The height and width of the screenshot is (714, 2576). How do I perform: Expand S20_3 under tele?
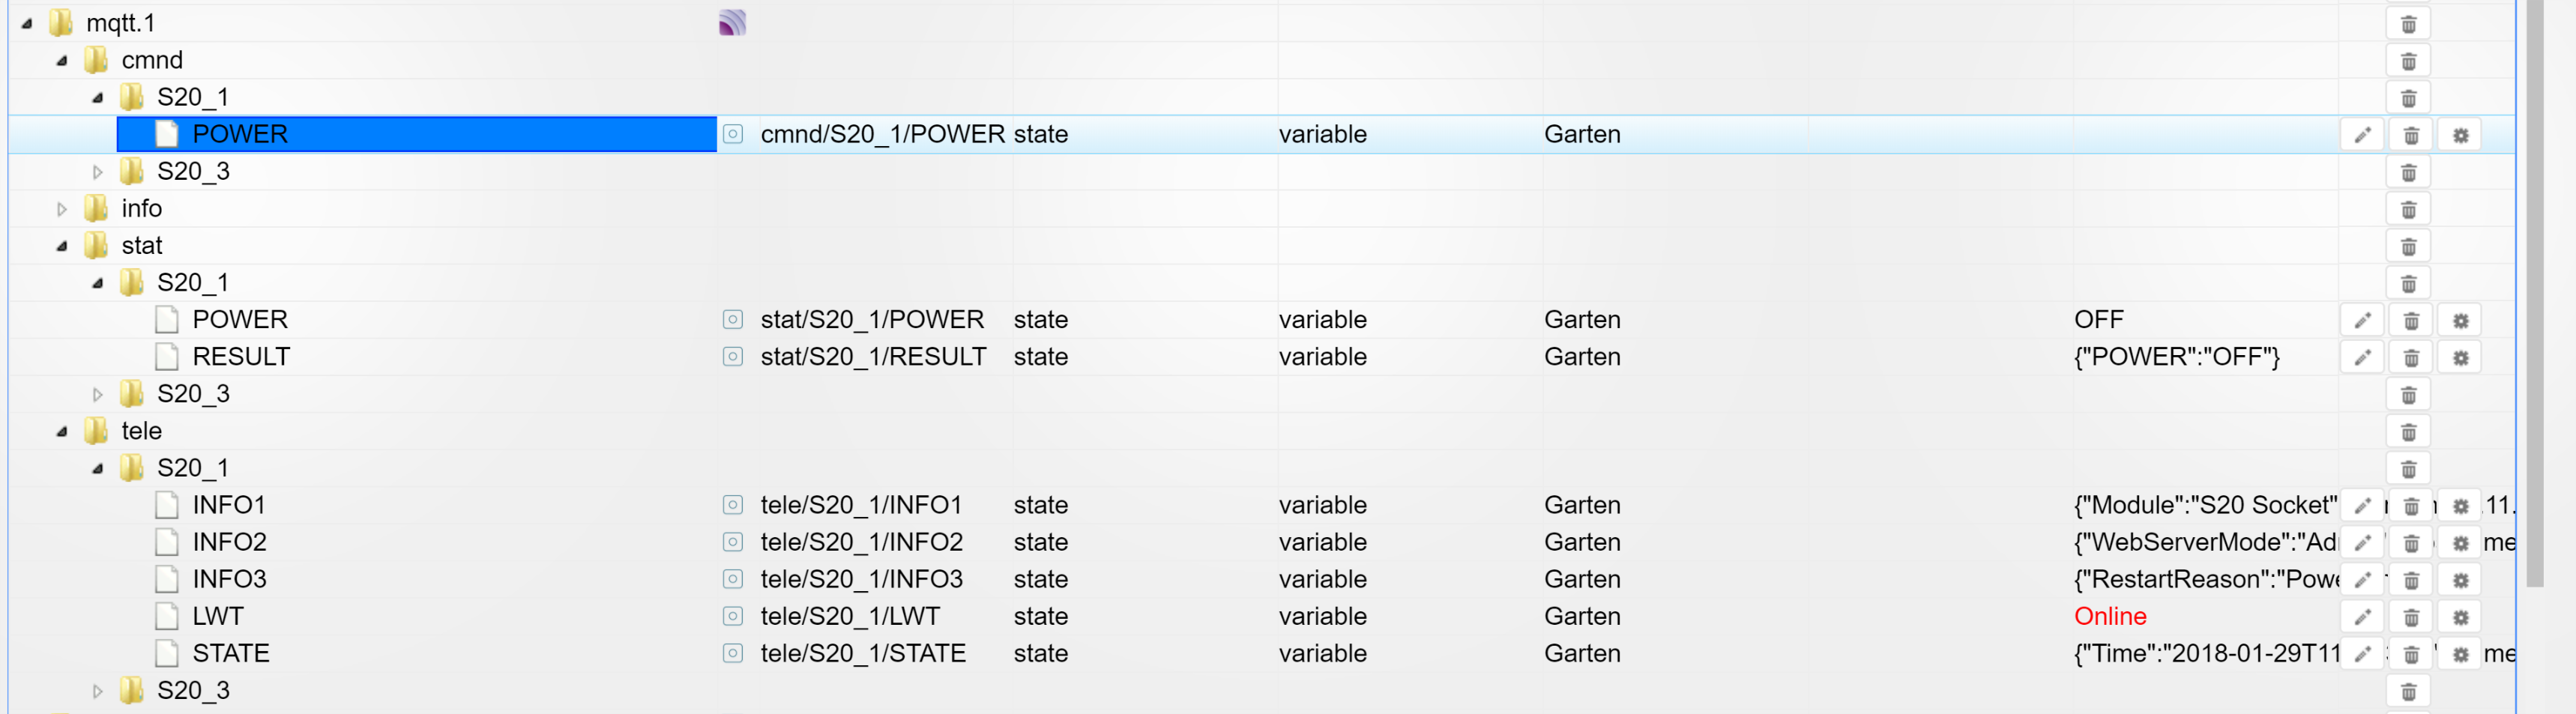[97, 691]
